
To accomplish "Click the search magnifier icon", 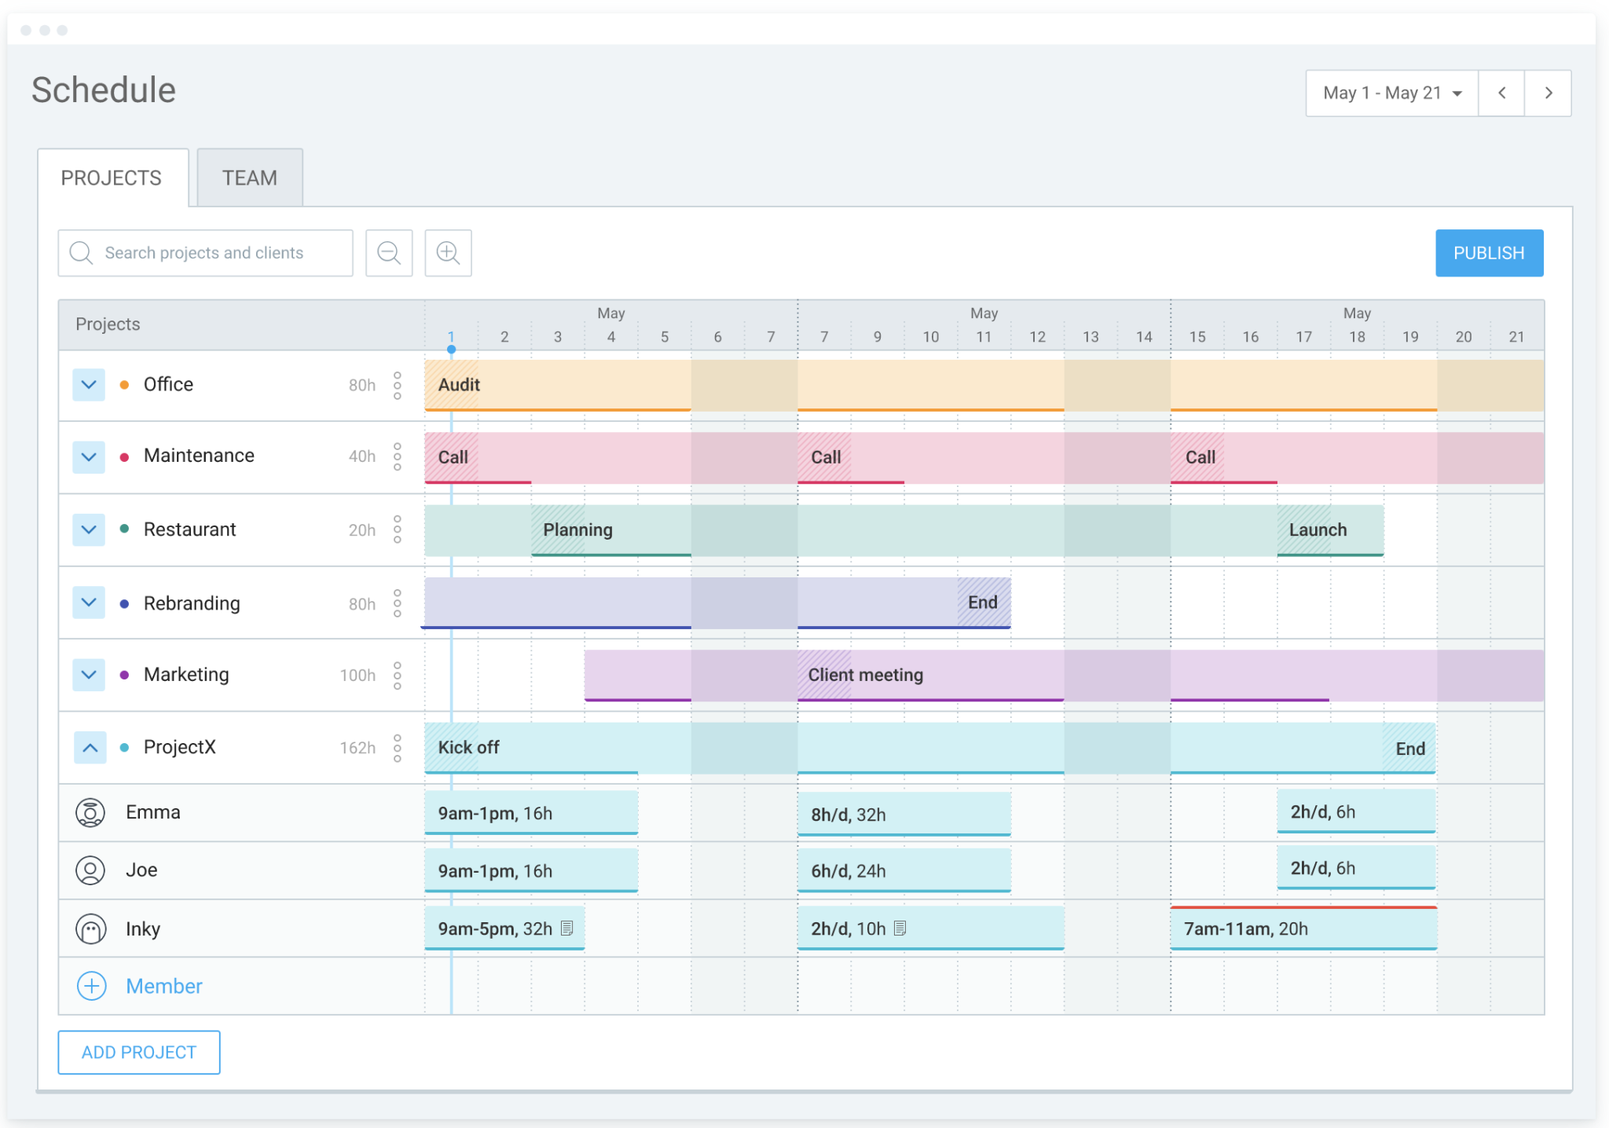I will (80, 253).
